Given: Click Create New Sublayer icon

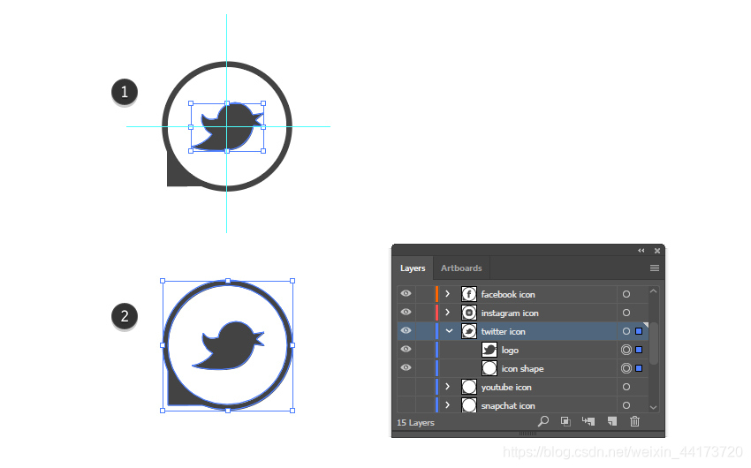Looking at the screenshot, I should (588, 421).
